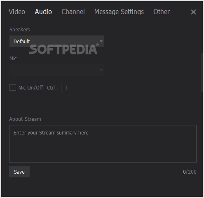204x198 pixels.
Task: Click the 0/200 character counter
Action: 190,172
